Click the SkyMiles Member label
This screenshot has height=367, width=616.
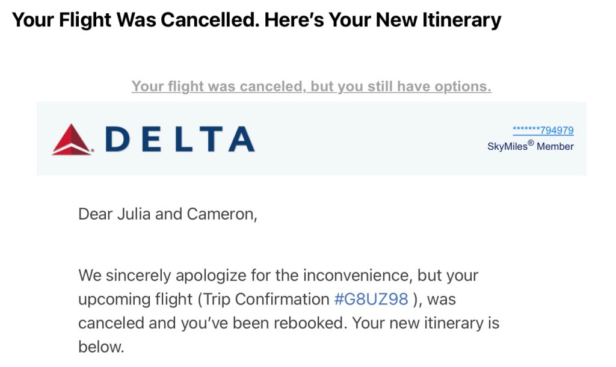click(x=530, y=146)
